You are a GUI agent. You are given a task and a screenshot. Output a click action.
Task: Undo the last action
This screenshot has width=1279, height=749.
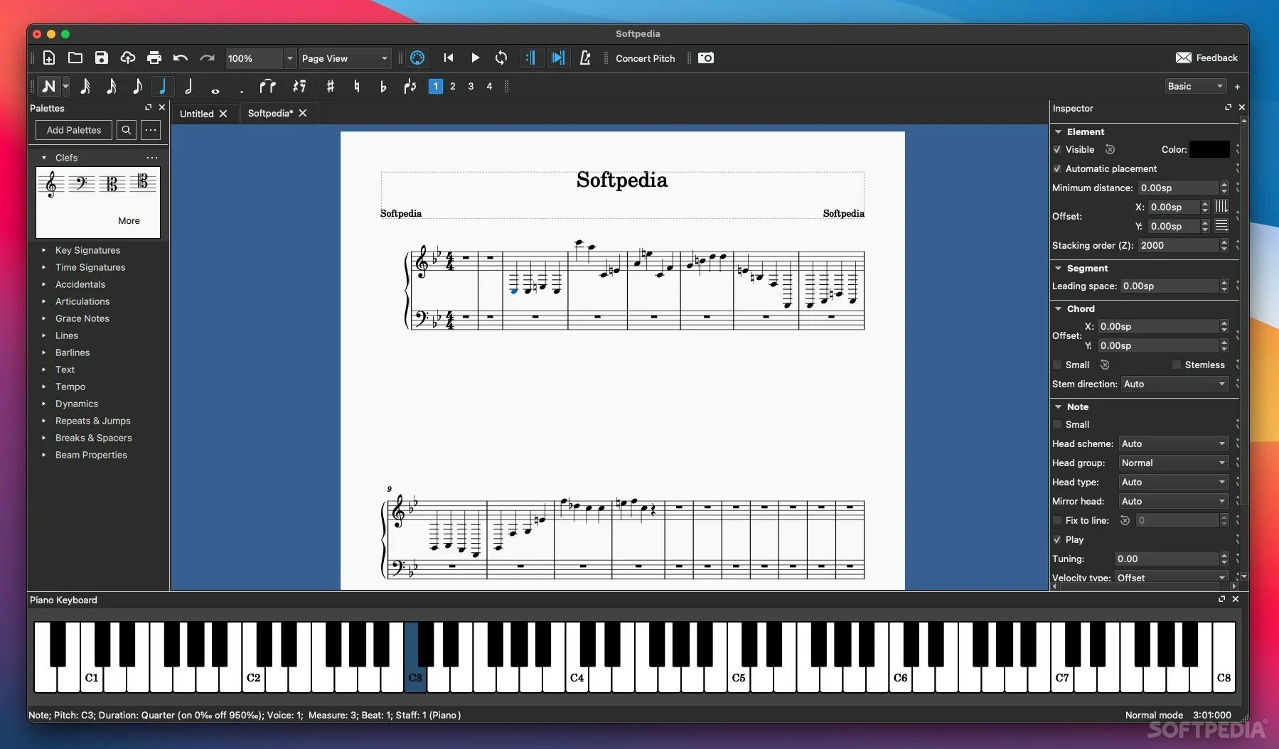click(181, 58)
